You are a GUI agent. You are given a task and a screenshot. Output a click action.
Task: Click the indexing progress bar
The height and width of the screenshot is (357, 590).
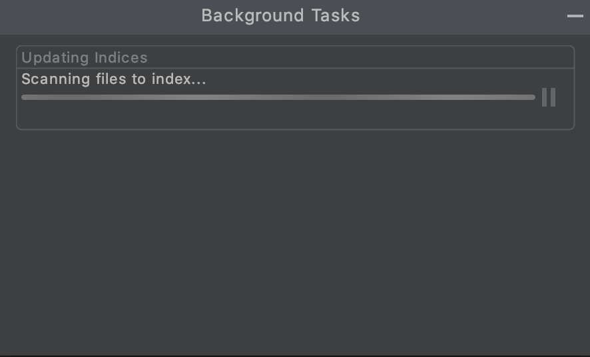(278, 97)
